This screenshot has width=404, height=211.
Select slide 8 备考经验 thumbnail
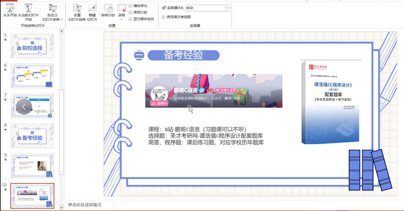pyautogui.click(x=32, y=136)
